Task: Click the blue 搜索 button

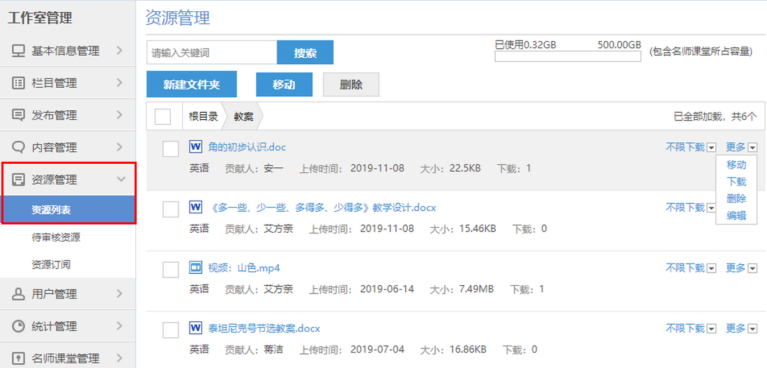Action: [305, 53]
